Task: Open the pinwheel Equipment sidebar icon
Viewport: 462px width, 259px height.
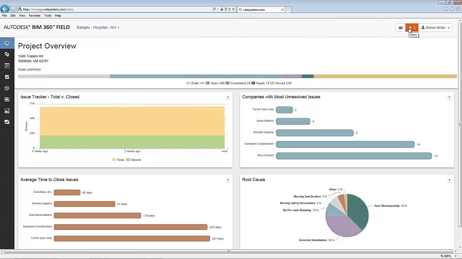Action: [x=7, y=88]
